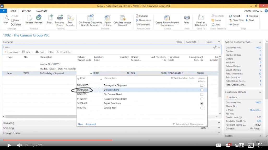268x150 pixels.
Task: Toggle the WRONG row inventory value checkbox
Action: (202, 108)
